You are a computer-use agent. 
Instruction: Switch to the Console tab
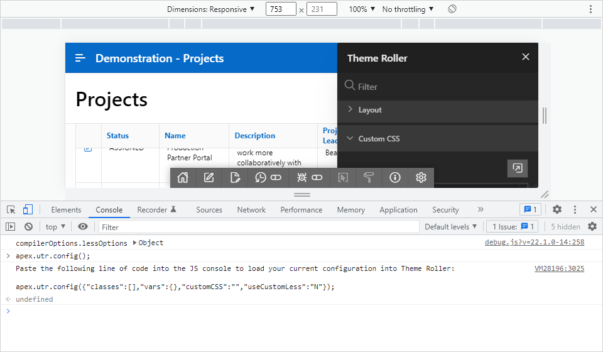pos(109,210)
